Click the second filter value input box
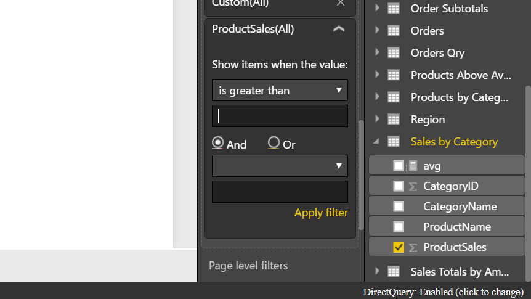The image size is (531, 299). click(x=280, y=192)
